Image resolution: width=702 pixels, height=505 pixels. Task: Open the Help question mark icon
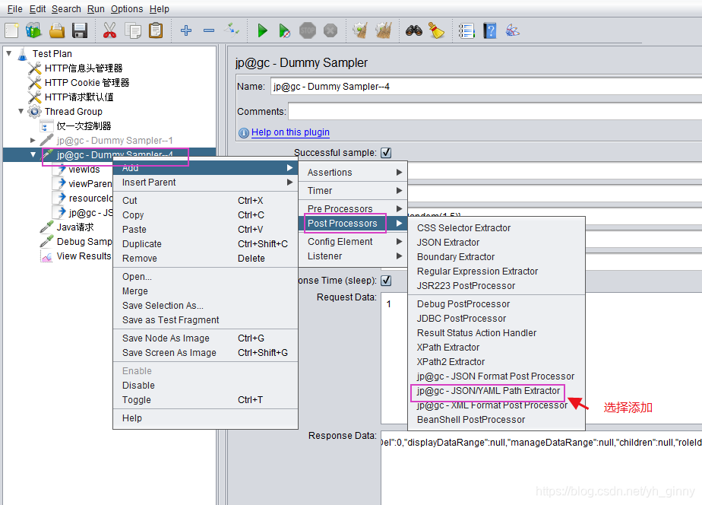(490, 30)
